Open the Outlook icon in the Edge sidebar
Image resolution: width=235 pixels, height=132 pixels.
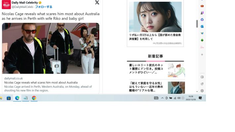[202, 26]
